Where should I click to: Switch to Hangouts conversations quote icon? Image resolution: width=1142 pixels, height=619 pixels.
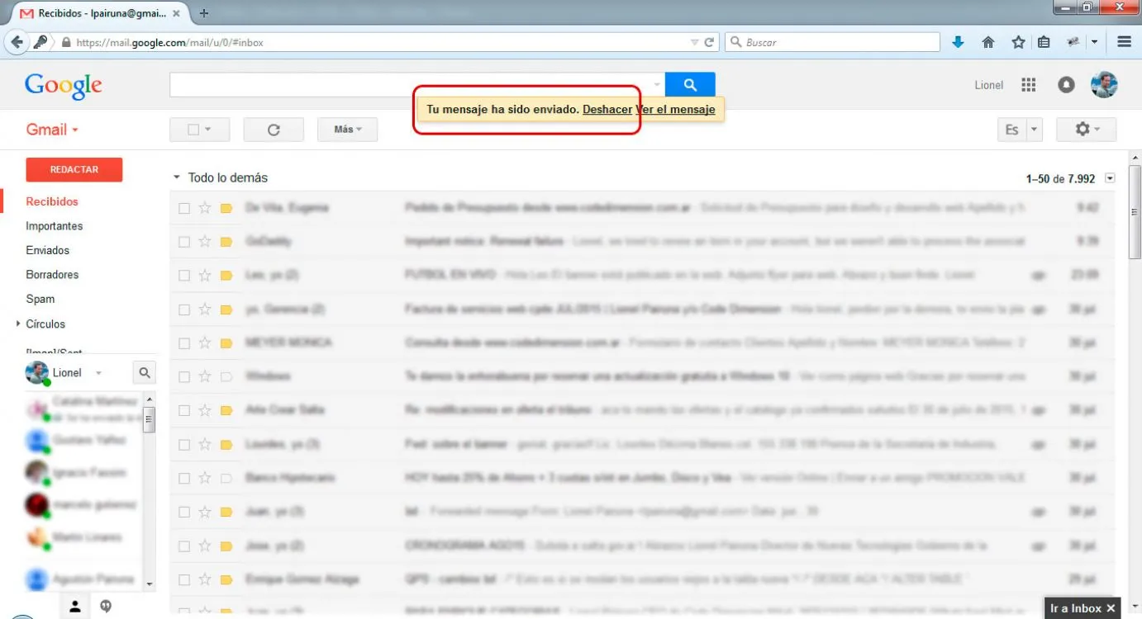tap(106, 607)
